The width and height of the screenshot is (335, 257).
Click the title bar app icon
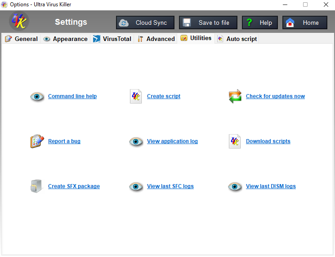pyautogui.click(x=4, y=5)
